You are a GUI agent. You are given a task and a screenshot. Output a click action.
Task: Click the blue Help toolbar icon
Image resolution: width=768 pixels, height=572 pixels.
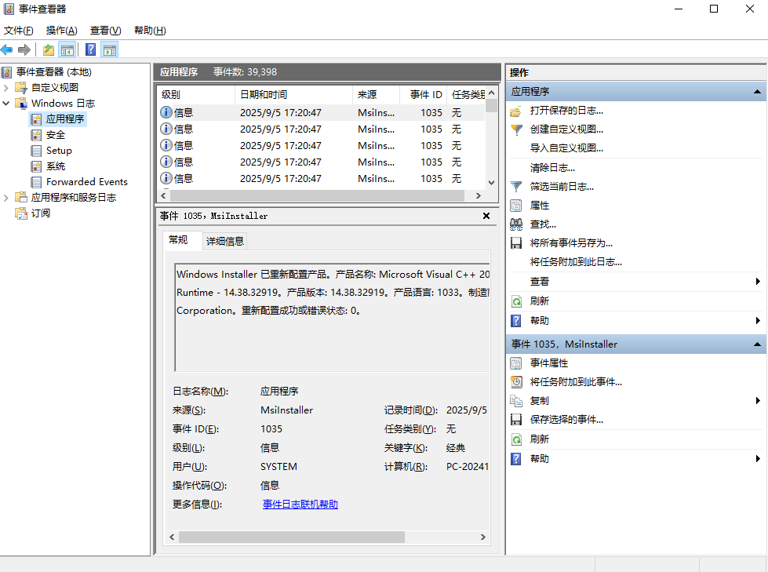pyautogui.click(x=91, y=49)
